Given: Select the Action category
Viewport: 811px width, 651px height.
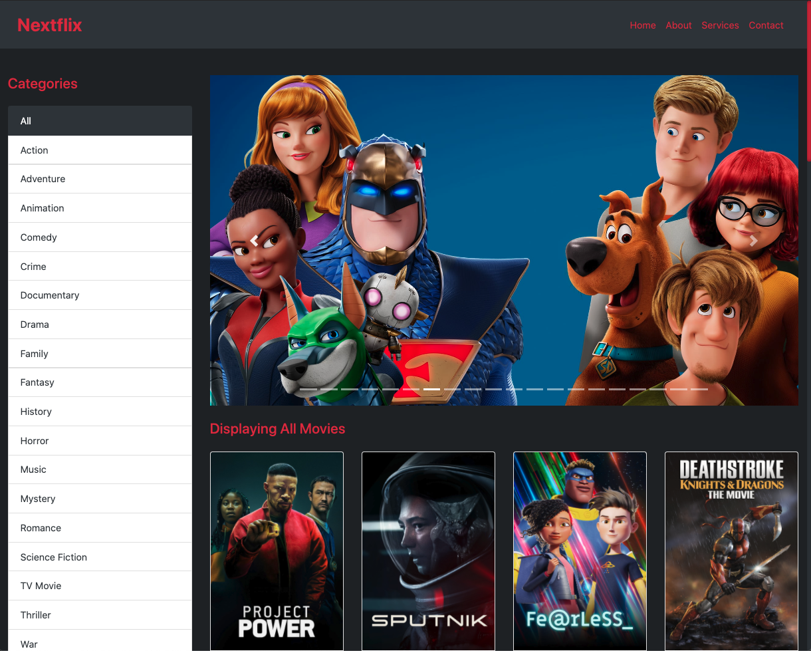Looking at the screenshot, I should click(100, 150).
